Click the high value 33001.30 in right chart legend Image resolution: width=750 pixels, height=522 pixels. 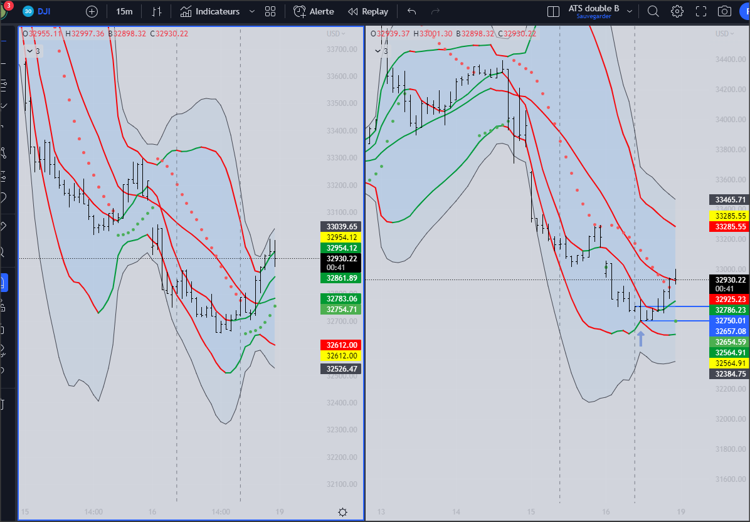coord(435,33)
